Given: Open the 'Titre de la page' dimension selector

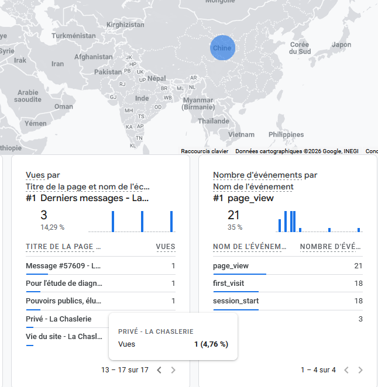Looking at the screenshot, I should pos(88,187).
